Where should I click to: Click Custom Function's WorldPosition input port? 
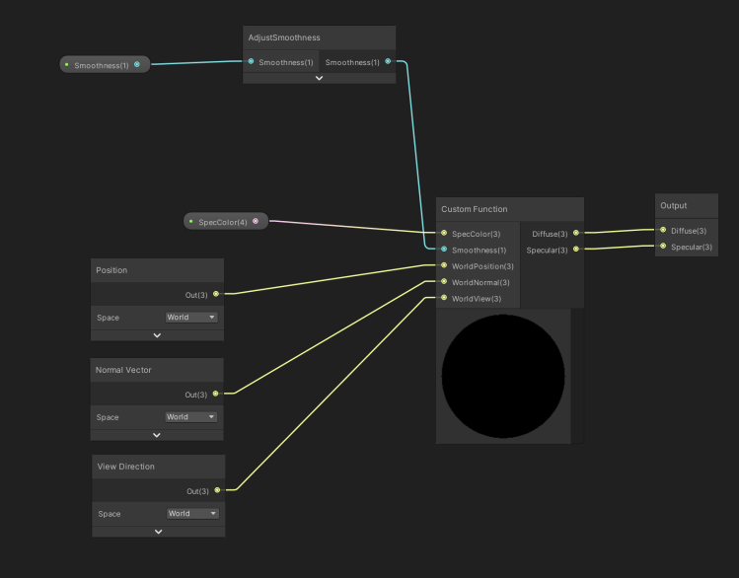444,266
